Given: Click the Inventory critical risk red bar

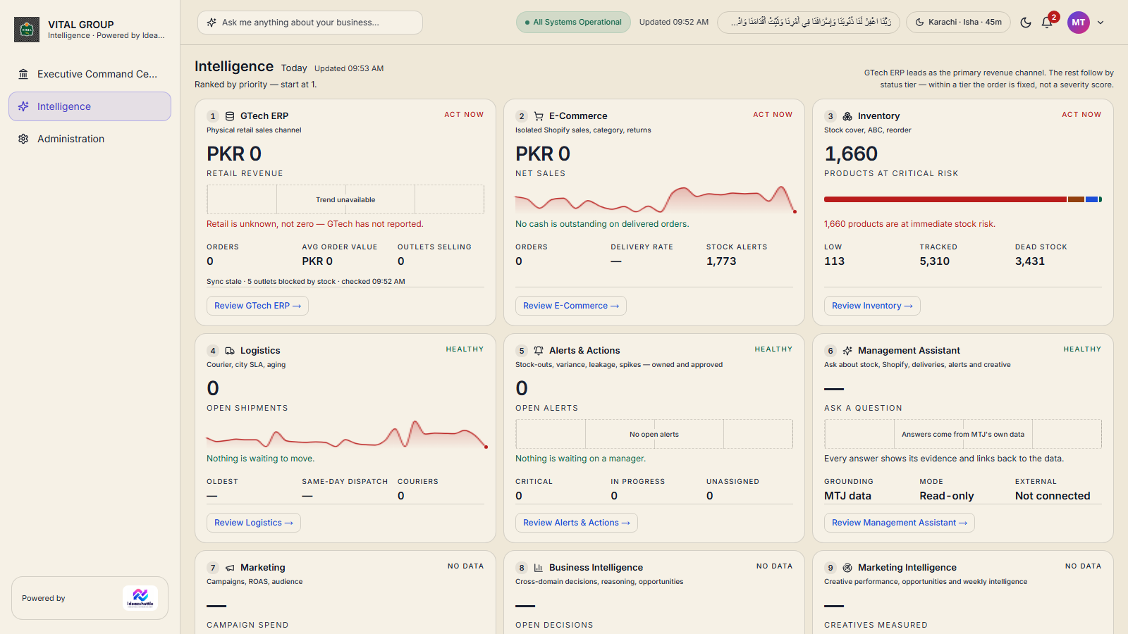Looking at the screenshot, I should (945, 199).
